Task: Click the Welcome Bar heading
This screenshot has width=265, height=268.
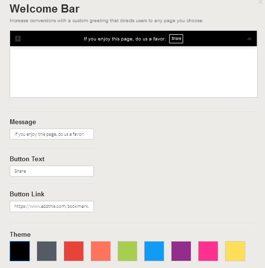Action: [x=44, y=9]
